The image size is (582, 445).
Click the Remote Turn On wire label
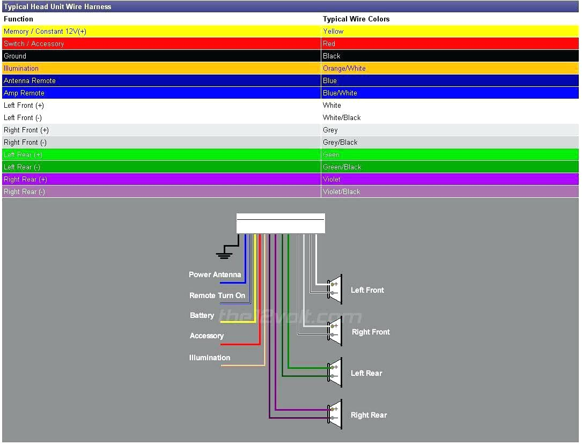[218, 295]
